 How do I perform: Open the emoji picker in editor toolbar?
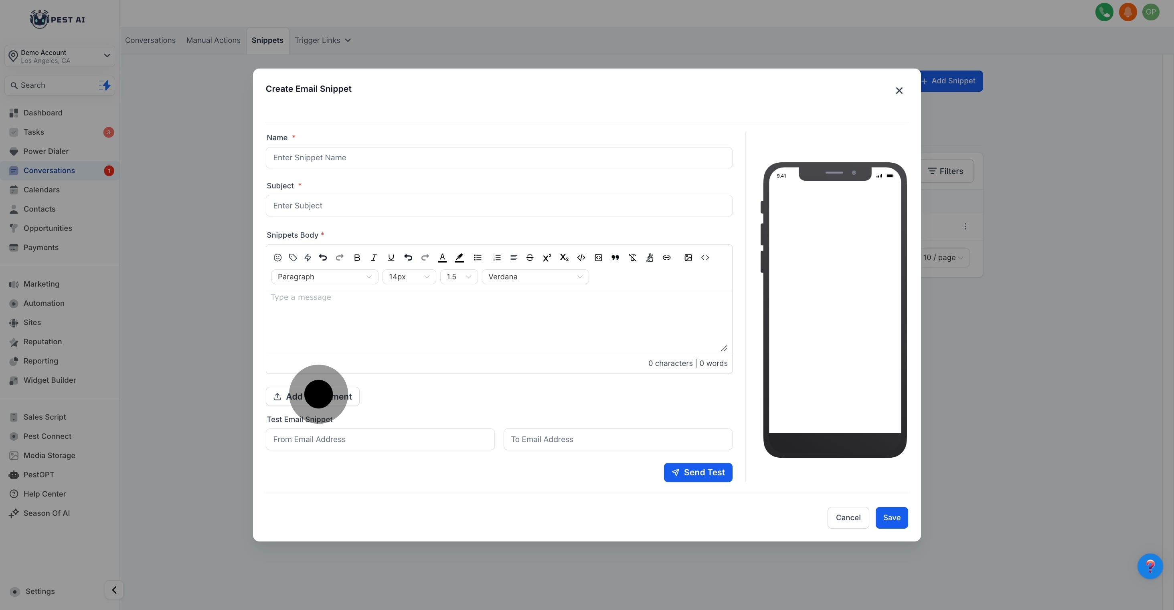pos(277,257)
